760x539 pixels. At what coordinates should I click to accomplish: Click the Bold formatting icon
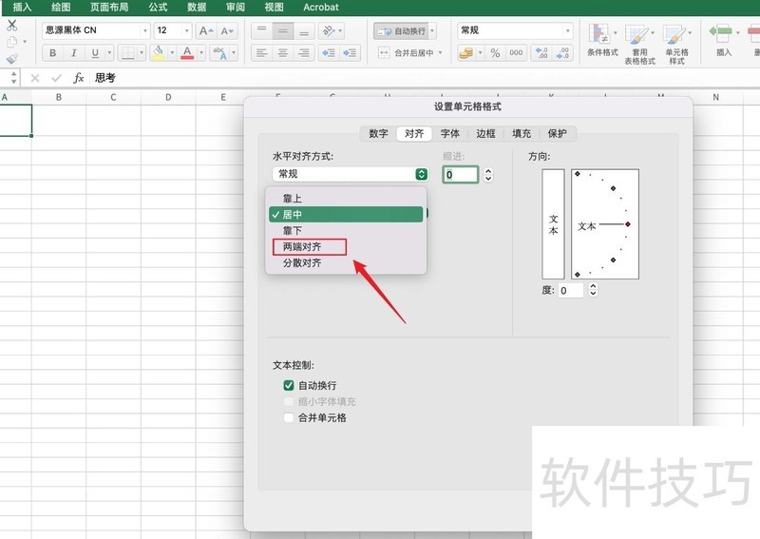[x=50, y=53]
